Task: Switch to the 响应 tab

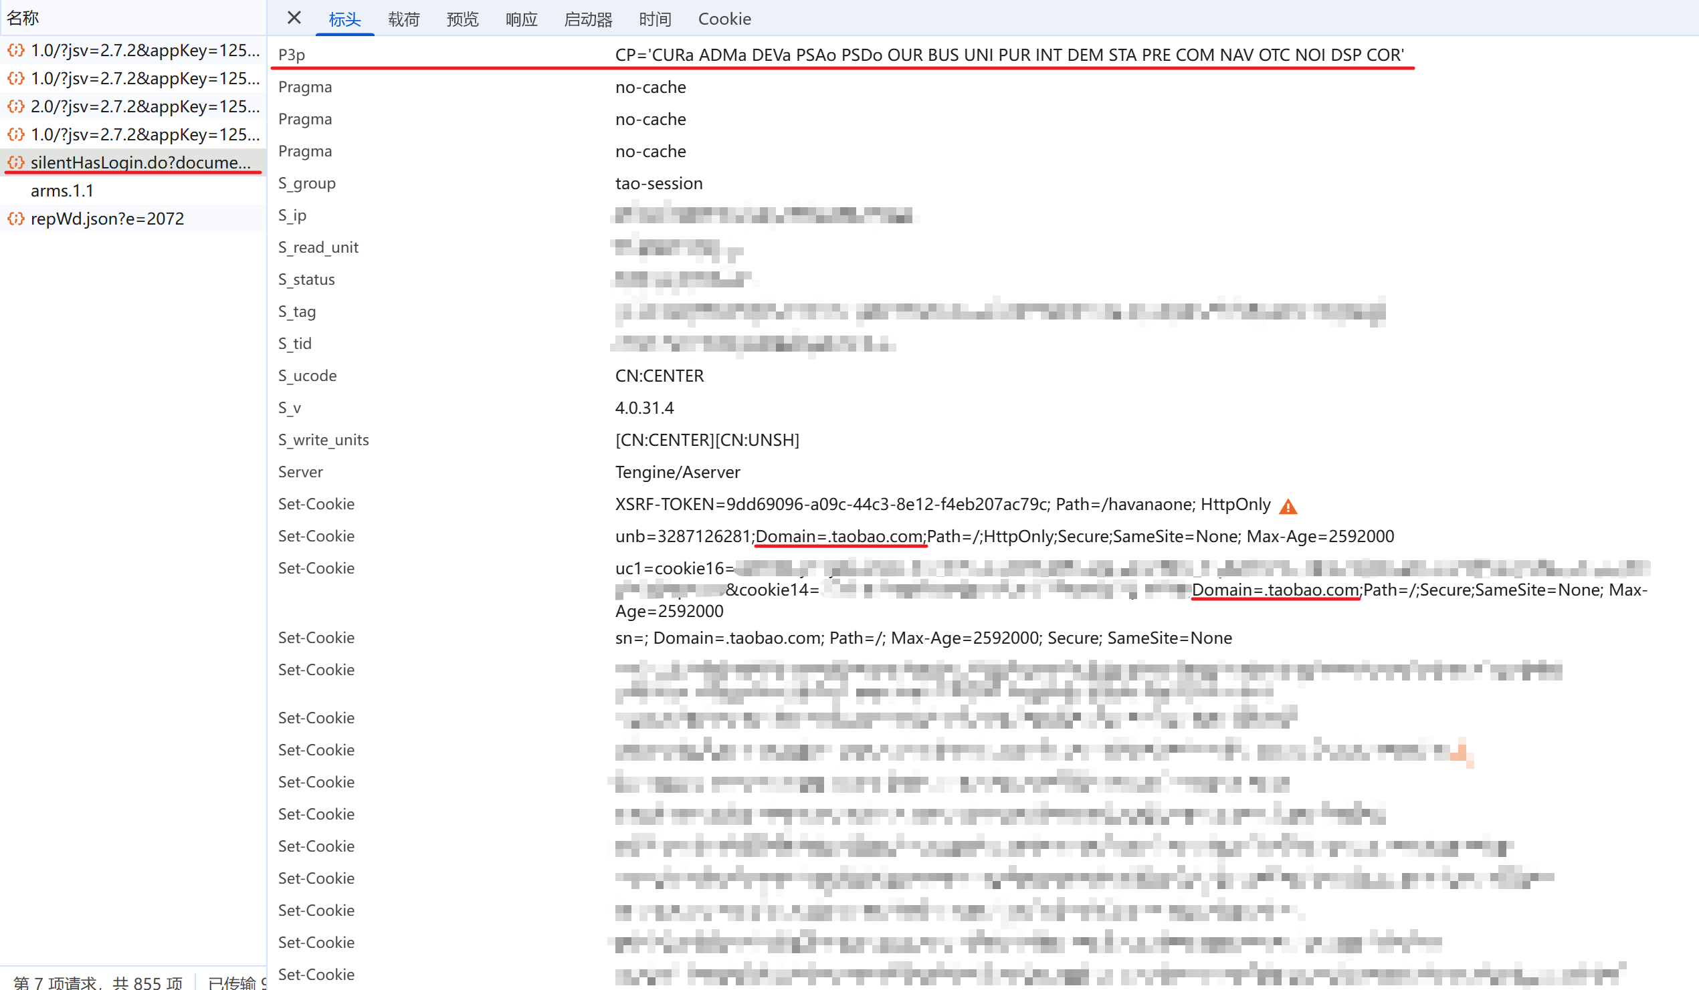Action: click(521, 19)
